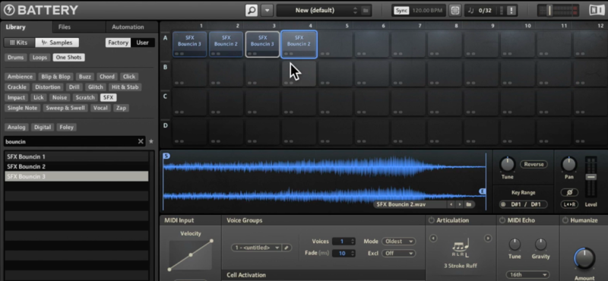Screen dimensions: 608x281
Task: Click the sample Tune knob beside Reverse
Action: point(507,164)
